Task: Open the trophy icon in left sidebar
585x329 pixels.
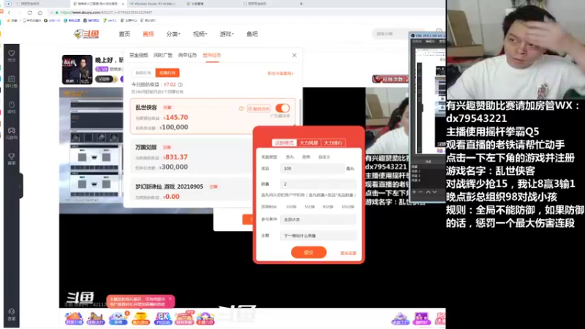Action: pos(12,156)
